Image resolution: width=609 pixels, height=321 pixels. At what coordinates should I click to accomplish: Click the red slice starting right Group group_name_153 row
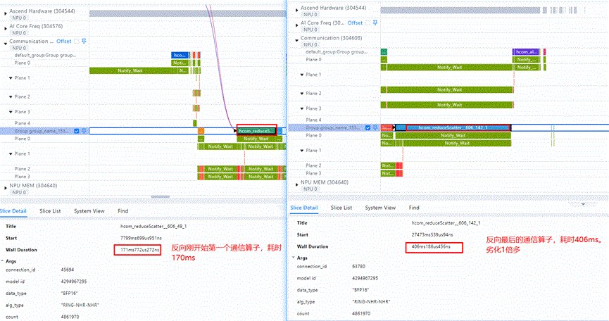(x=387, y=127)
